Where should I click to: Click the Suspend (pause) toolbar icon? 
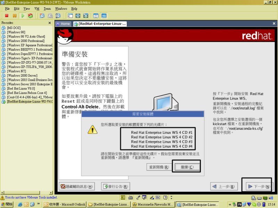tap(15, 16)
